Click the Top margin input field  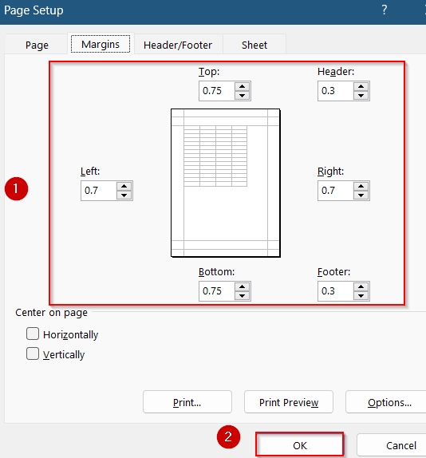tap(217, 91)
